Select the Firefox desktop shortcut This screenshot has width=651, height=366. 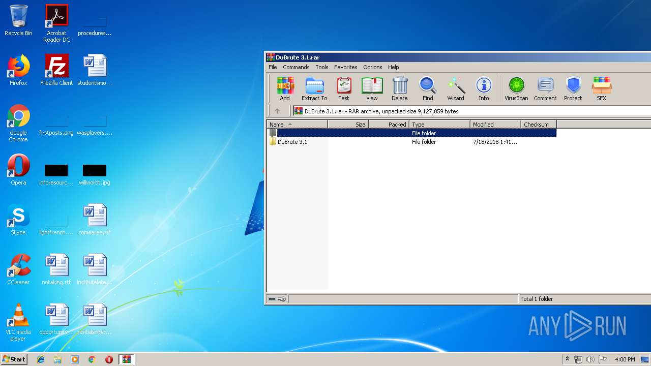(18, 71)
